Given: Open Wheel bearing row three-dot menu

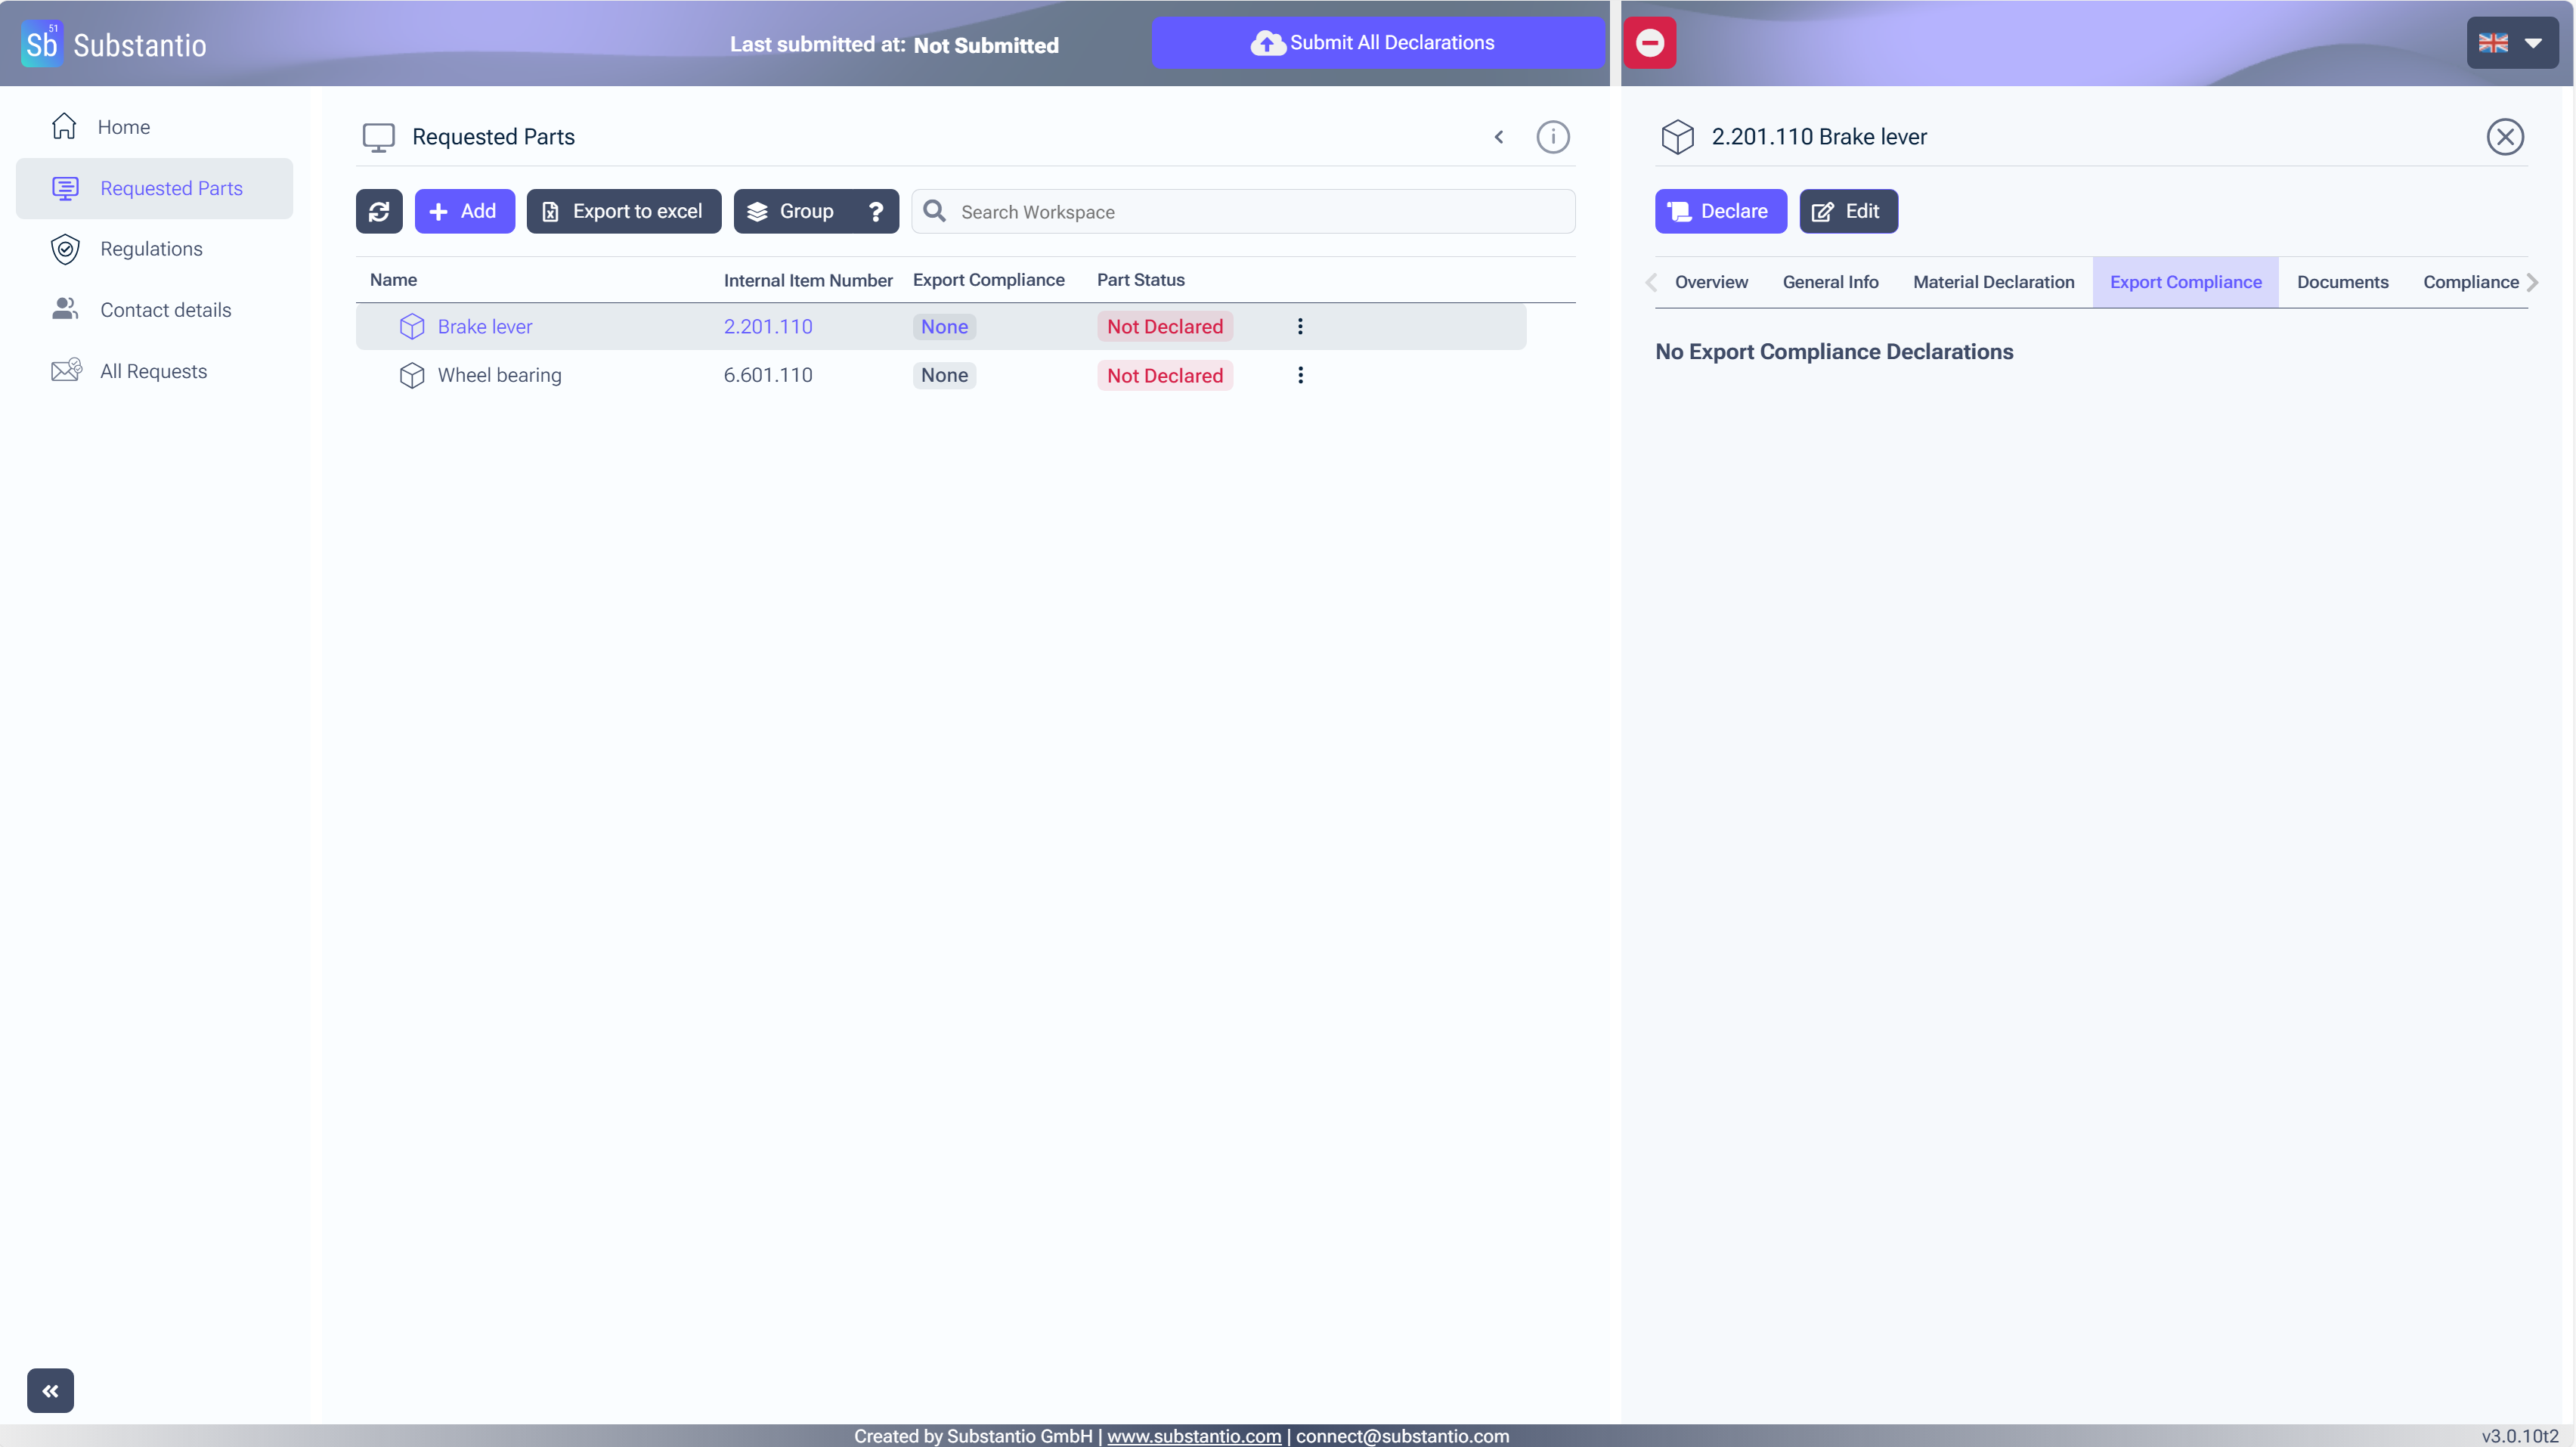Looking at the screenshot, I should (1300, 375).
